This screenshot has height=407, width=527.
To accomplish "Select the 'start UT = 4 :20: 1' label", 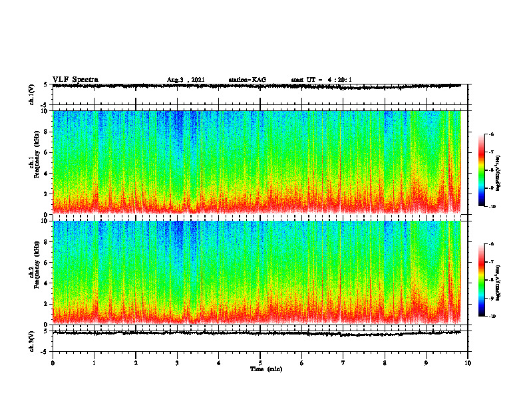I will (x=321, y=80).
